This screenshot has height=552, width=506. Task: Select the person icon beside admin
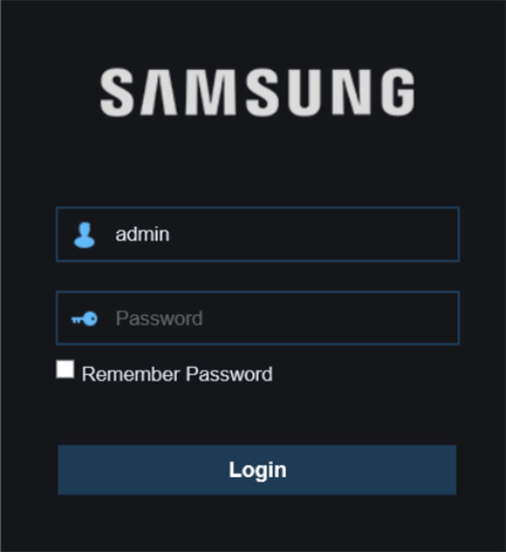(84, 235)
